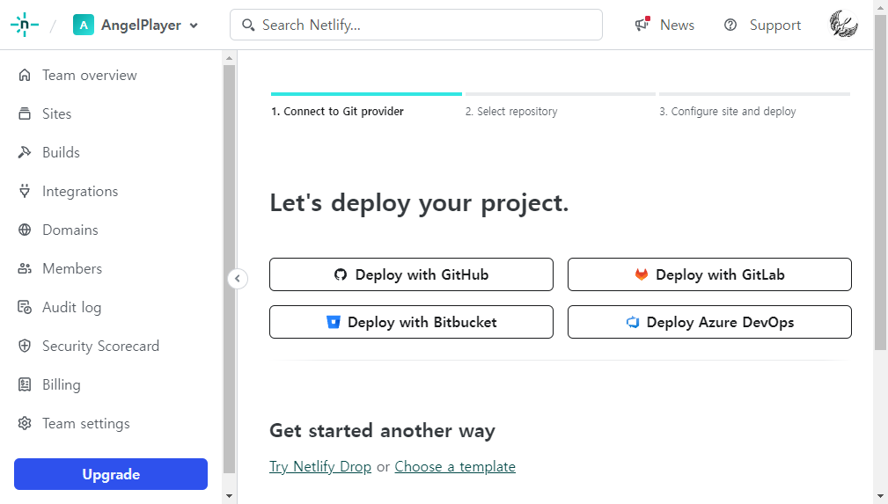Open the News megaphone icon
The height and width of the screenshot is (504, 888).
642,24
